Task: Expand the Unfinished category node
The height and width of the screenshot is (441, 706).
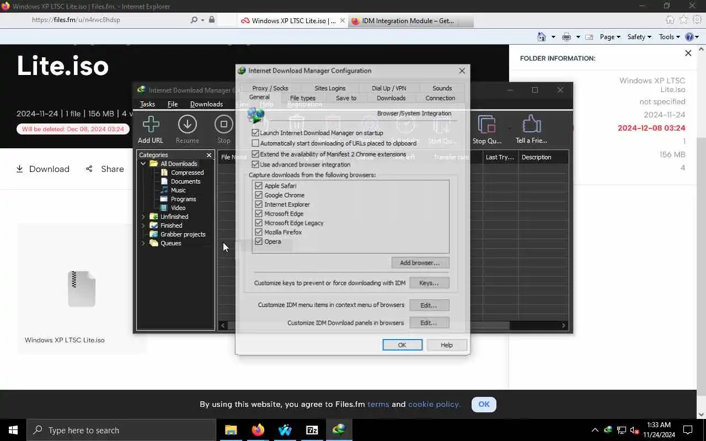Action: (143, 217)
